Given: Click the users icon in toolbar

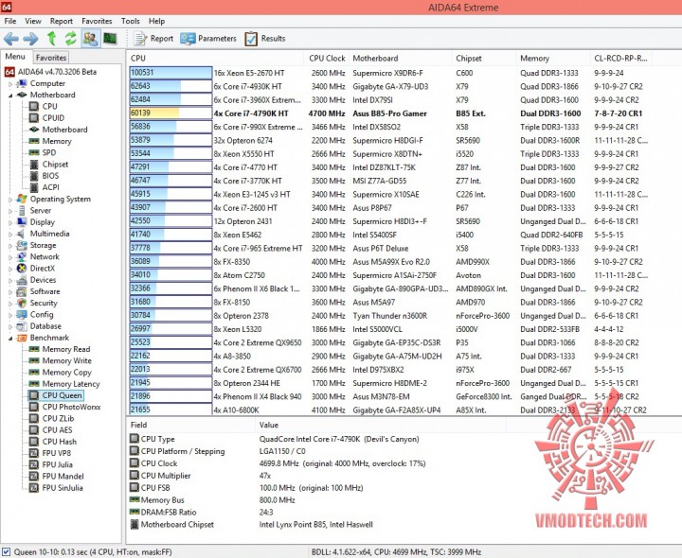Looking at the screenshot, I should (91, 38).
